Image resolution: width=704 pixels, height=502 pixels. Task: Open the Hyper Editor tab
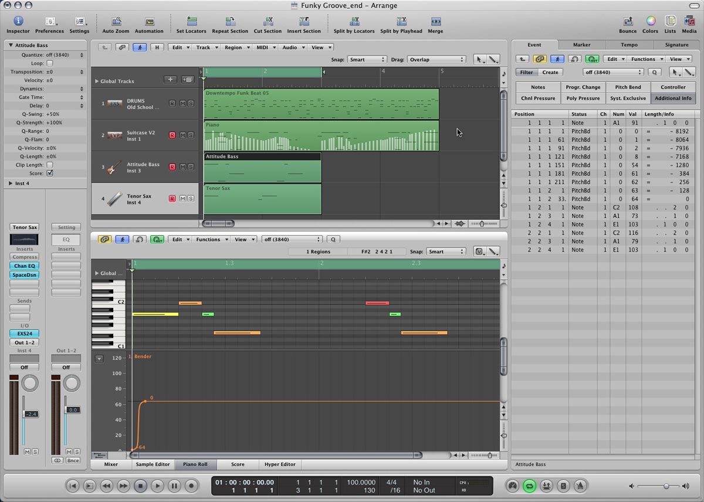coord(280,464)
